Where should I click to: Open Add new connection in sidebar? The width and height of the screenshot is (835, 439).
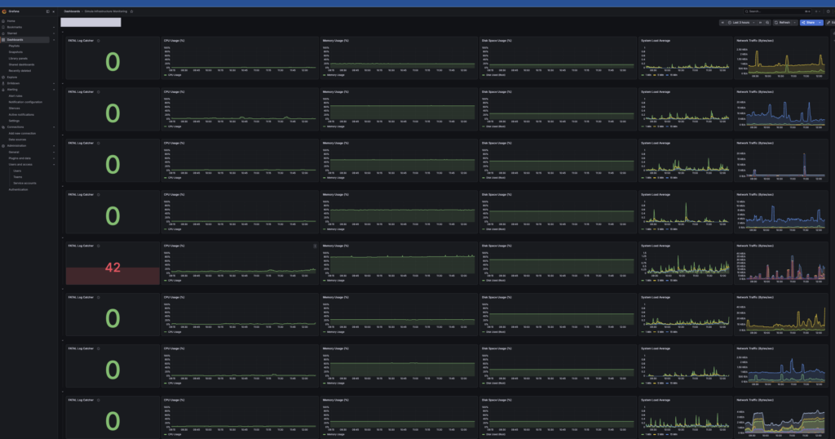pyautogui.click(x=22, y=133)
